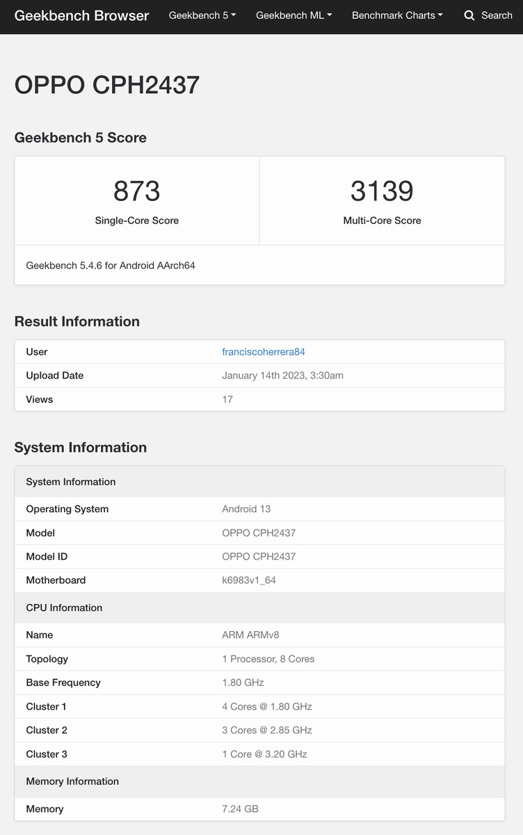Image resolution: width=523 pixels, height=835 pixels.
Task: Click the Motherboard row label
Action: pyautogui.click(x=56, y=580)
